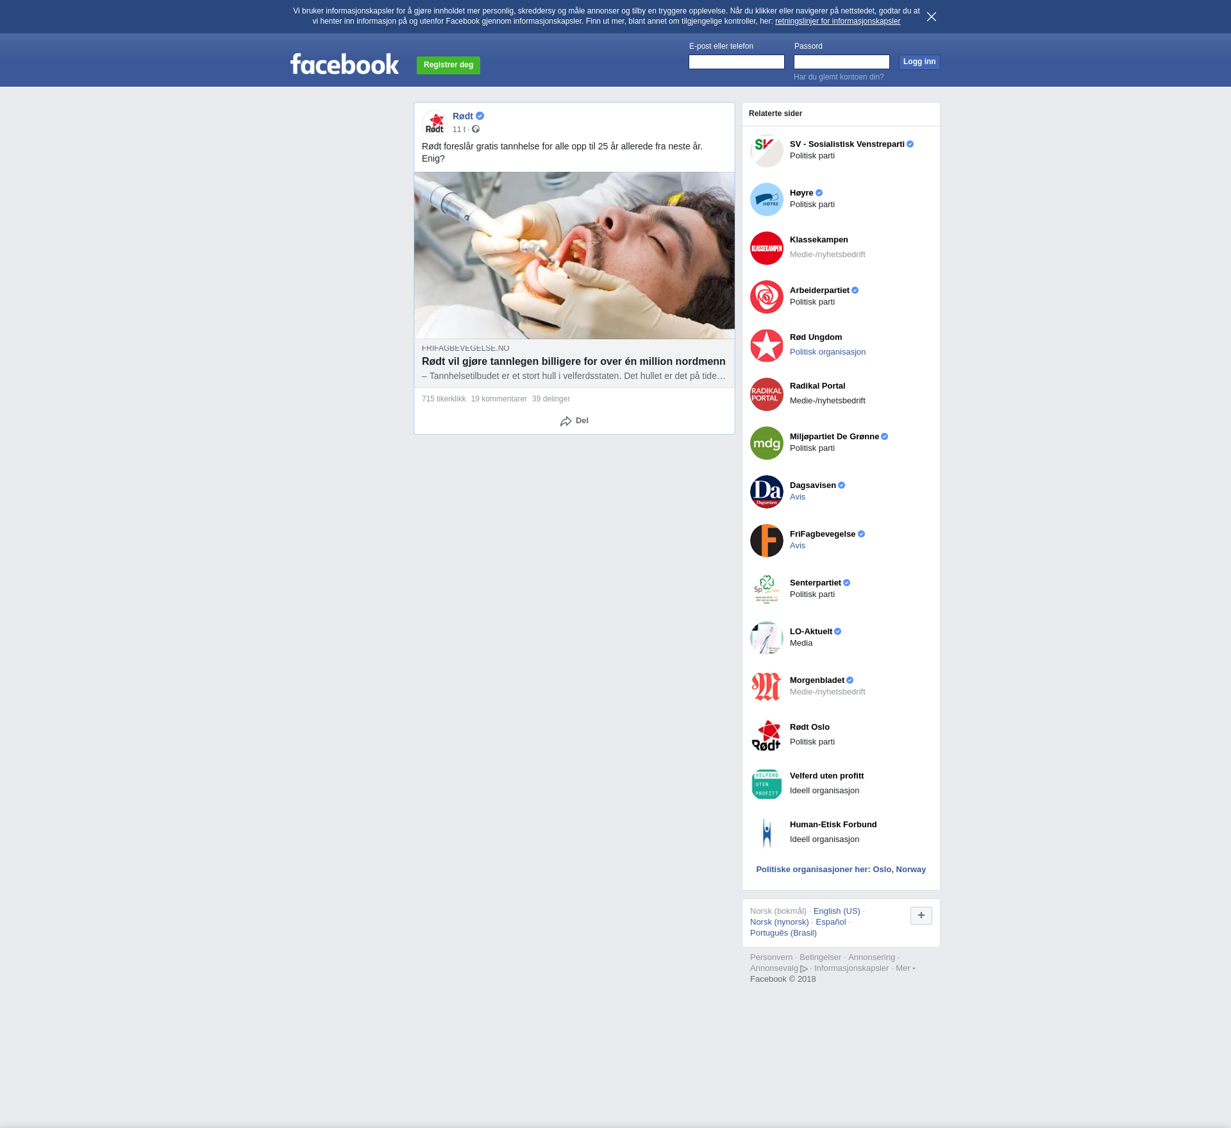Click the FriFagbevegelse F logo
Image resolution: width=1231 pixels, height=1128 pixels.
[767, 541]
